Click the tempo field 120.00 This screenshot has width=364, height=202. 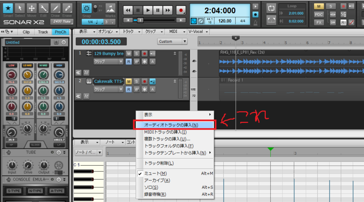pyautogui.click(x=225, y=21)
